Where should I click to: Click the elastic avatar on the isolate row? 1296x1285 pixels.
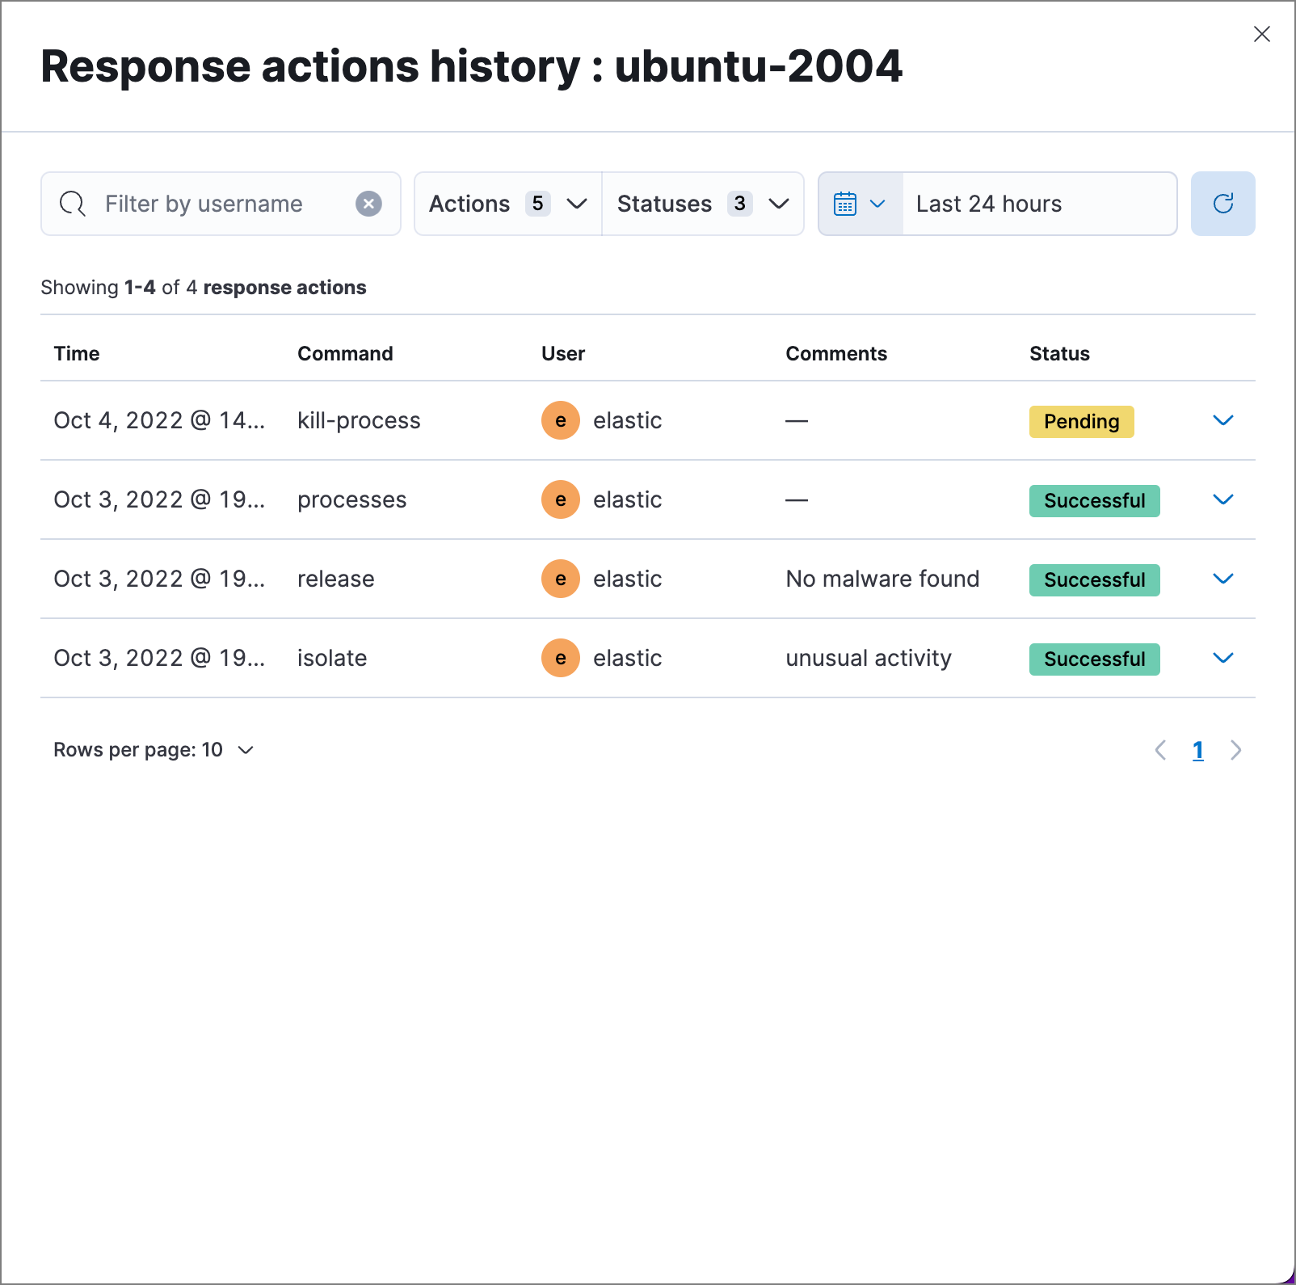(x=560, y=658)
